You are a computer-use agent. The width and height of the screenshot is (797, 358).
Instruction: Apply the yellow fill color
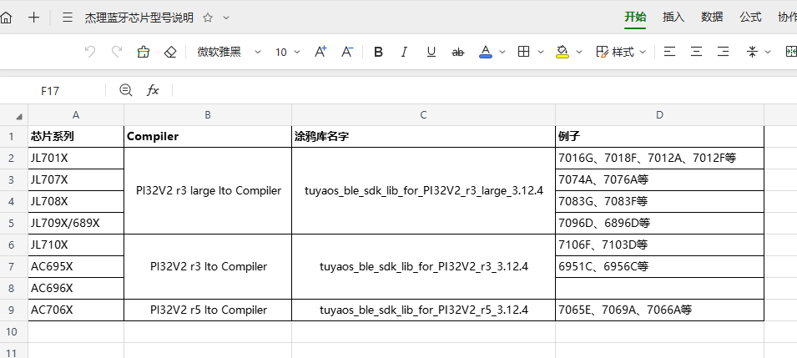point(562,52)
